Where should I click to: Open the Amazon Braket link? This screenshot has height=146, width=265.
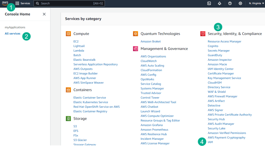tap(151, 41)
